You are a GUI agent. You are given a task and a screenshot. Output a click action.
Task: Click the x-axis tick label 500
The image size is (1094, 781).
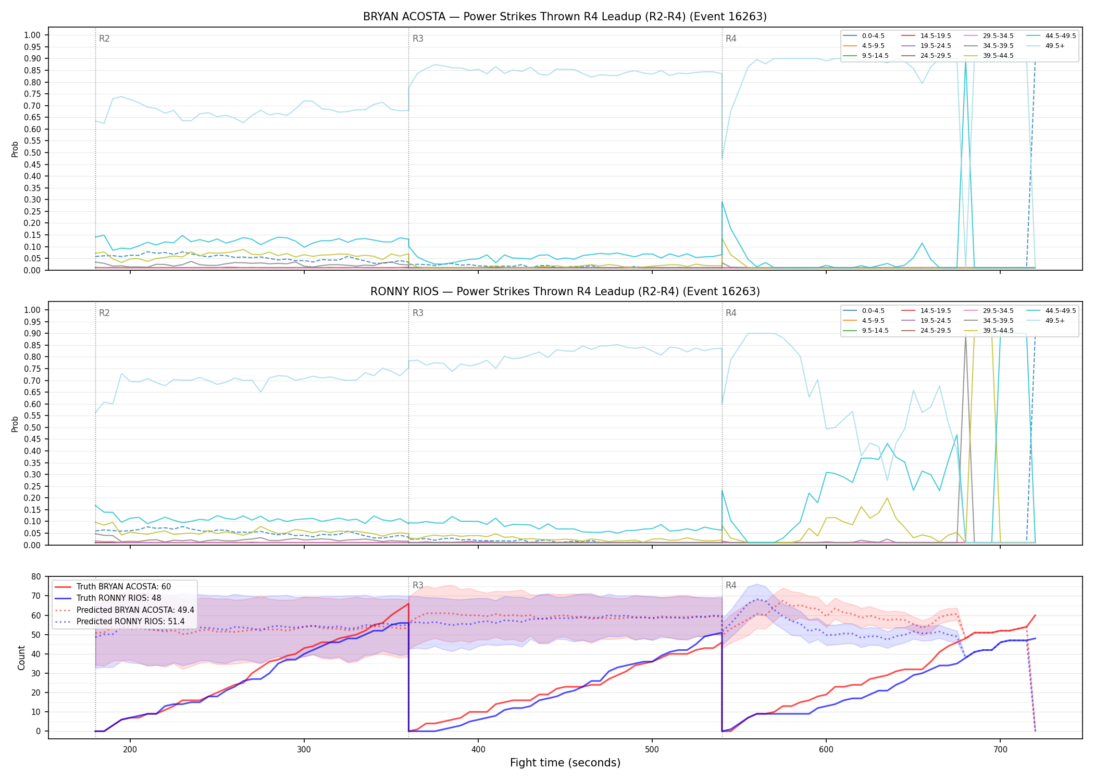pos(652,749)
